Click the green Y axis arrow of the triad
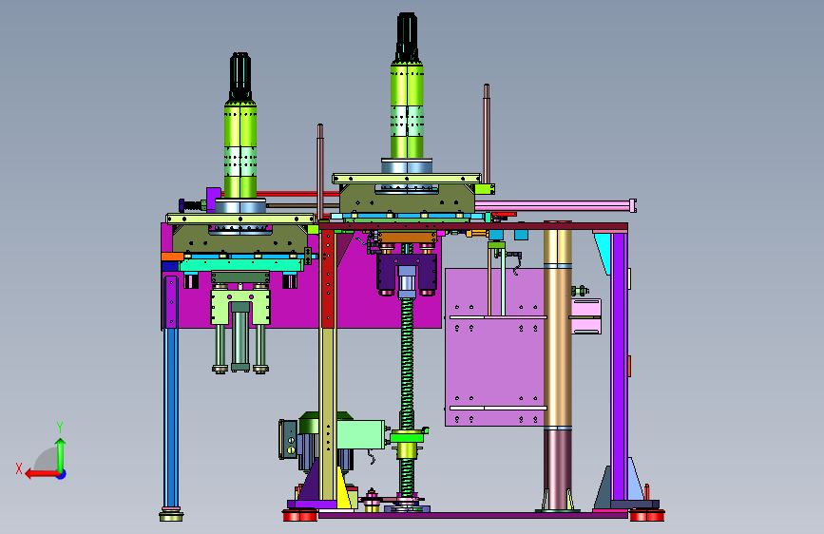824x534 pixels. 61,455
